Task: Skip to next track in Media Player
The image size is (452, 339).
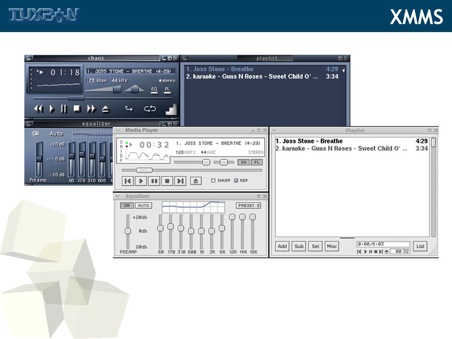Action: pos(180,181)
